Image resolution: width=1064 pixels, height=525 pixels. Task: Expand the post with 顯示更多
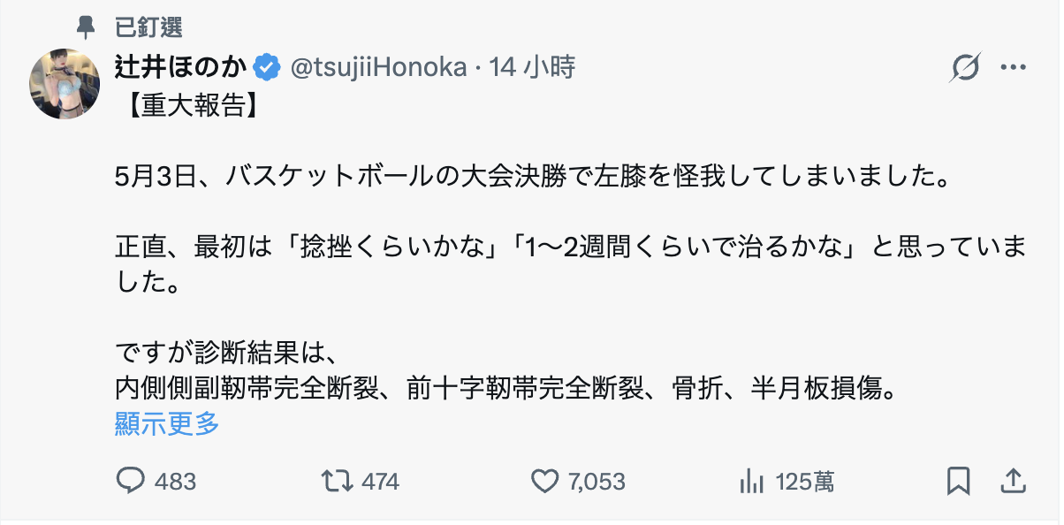[167, 423]
